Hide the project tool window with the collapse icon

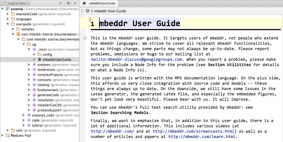pos(76,3)
